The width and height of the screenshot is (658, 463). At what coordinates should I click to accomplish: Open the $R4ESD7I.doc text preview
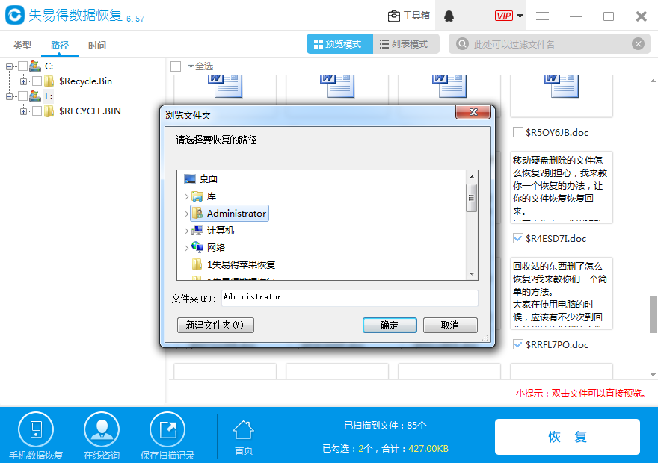(x=562, y=187)
